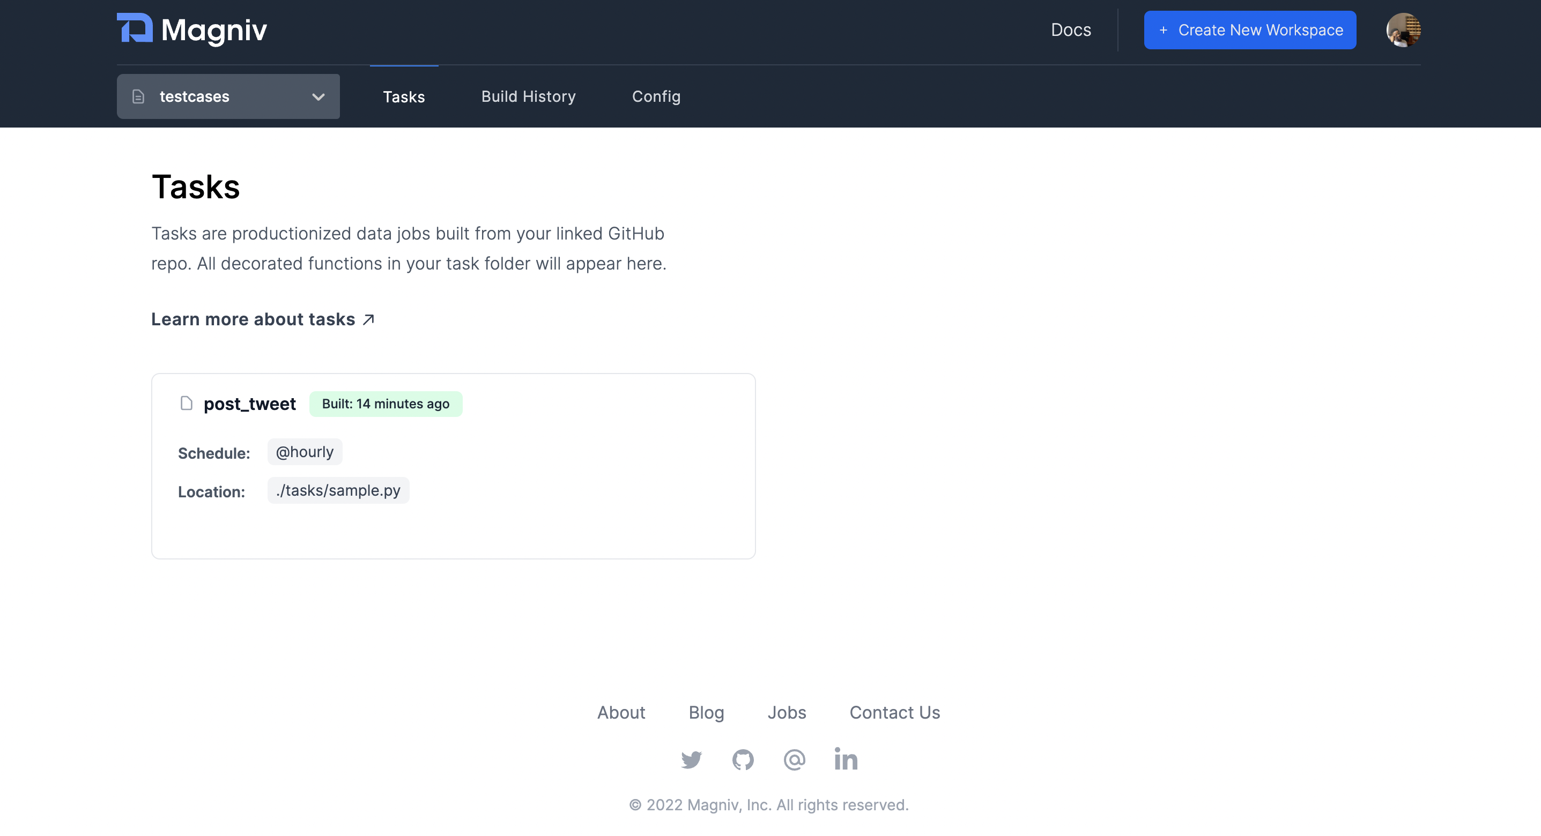The image size is (1541, 836).
Task: Open the GitHub icon in the footer
Action: pyautogui.click(x=743, y=759)
